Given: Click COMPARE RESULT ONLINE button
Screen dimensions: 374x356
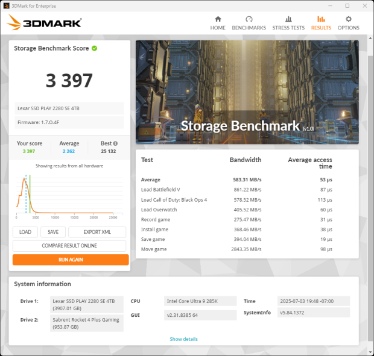Looking at the screenshot, I should tap(69, 246).
